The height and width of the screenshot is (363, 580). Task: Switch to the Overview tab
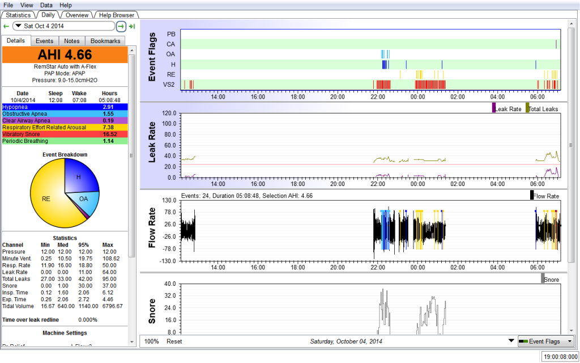coord(76,15)
